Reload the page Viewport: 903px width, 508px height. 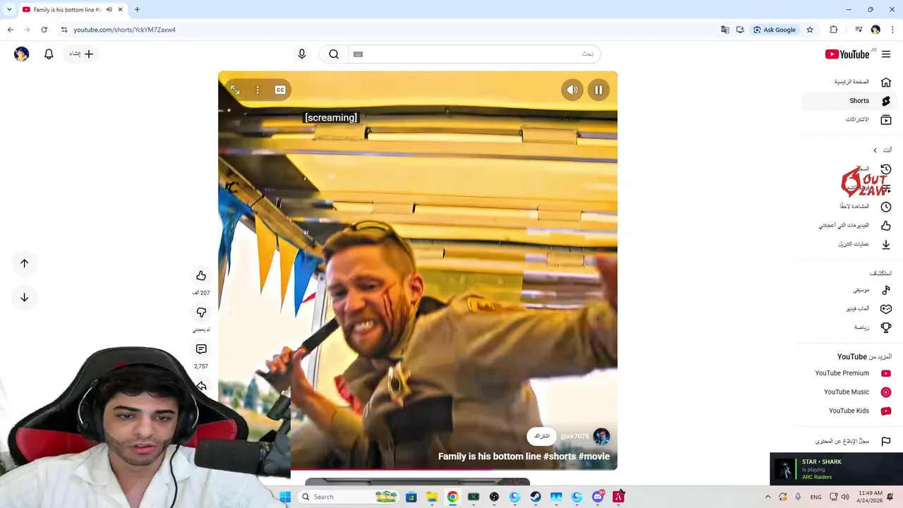pyautogui.click(x=44, y=30)
